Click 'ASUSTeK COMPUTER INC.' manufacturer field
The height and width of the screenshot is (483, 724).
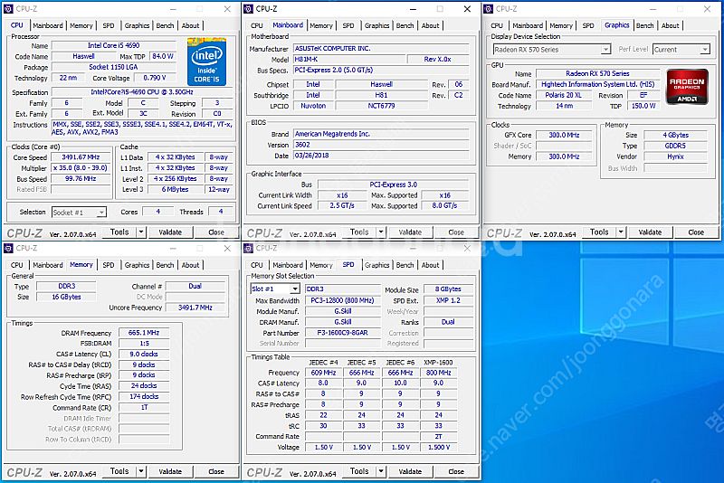381,49
